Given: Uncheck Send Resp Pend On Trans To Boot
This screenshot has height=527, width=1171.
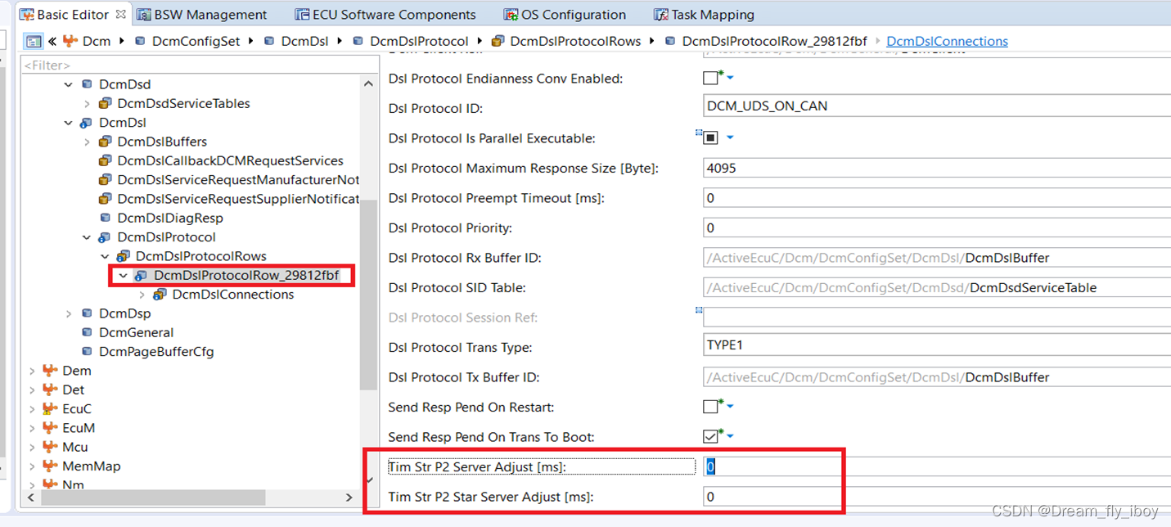Looking at the screenshot, I should click(x=710, y=436).
